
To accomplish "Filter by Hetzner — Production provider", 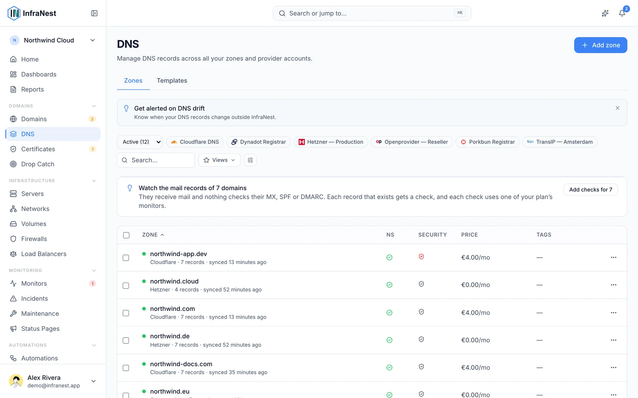I will (x=331, y=142).
